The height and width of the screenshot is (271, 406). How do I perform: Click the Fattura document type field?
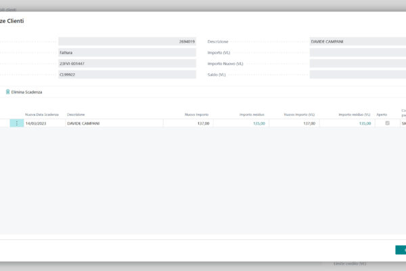coord(127,52)
